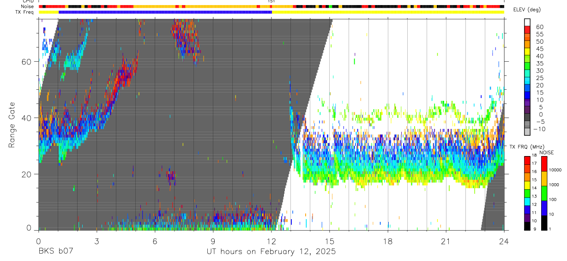
Task: Click the '151' CPID marker label
Action: click(x=271, y=2)
